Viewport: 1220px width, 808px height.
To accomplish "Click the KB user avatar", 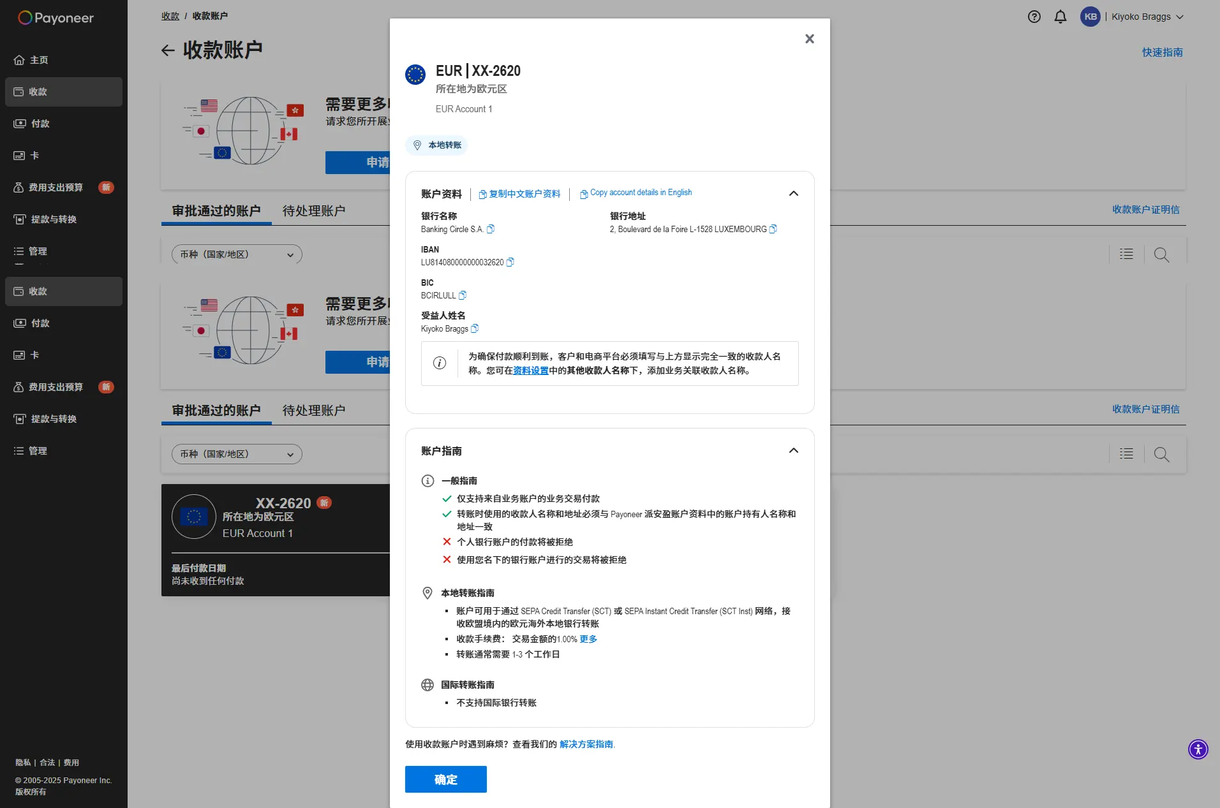I will [x=1090, y=17].
